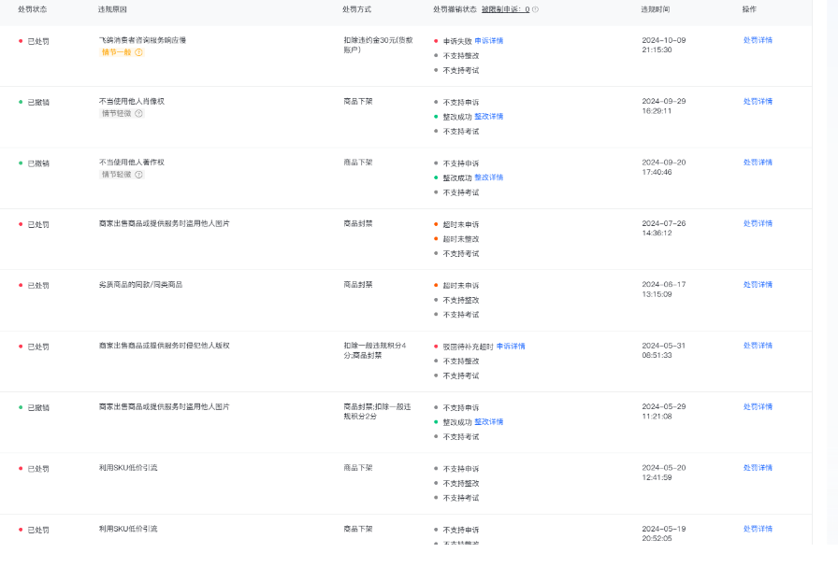The height and width of the screenshot is (567, 838).
Task: Open 处罚详情 for the 2024-10-09 violation
Action: [x=758, y=40]
